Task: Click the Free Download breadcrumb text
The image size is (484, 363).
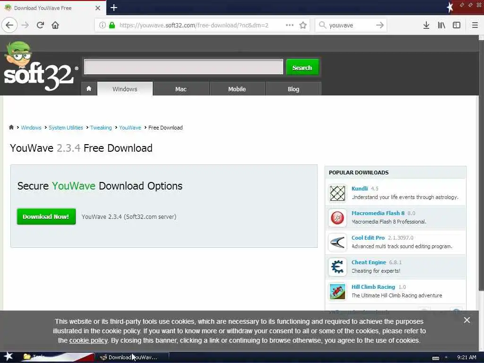Action: tap(165, 128)
